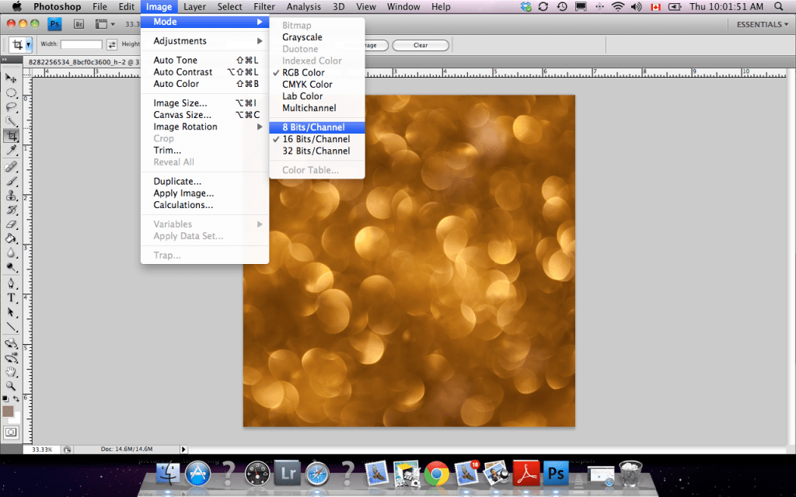Open the Crop tool preset picker
The height and width of the screenshot is (497, 796).
click(x=28, y=44)
